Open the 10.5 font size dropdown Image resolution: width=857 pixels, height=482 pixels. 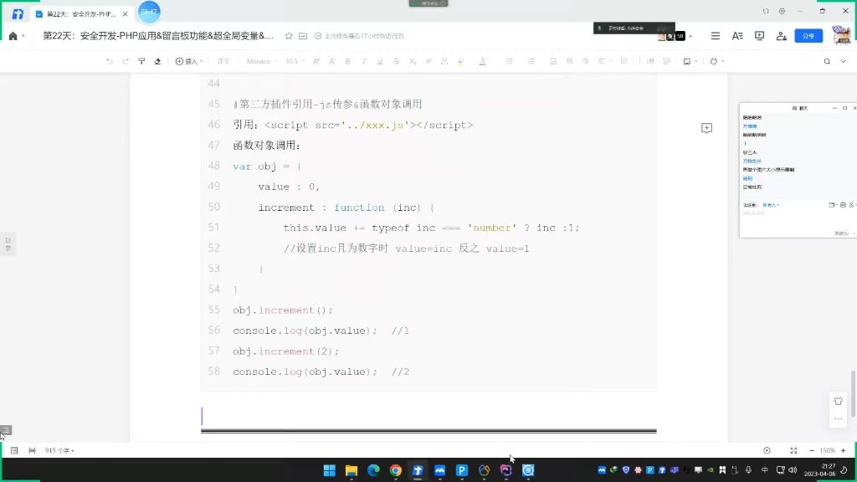coord(295,61)
